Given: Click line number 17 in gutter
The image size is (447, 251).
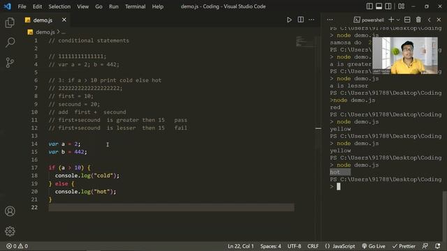Looking at the screenshot, I should click(x=34, y=167).
